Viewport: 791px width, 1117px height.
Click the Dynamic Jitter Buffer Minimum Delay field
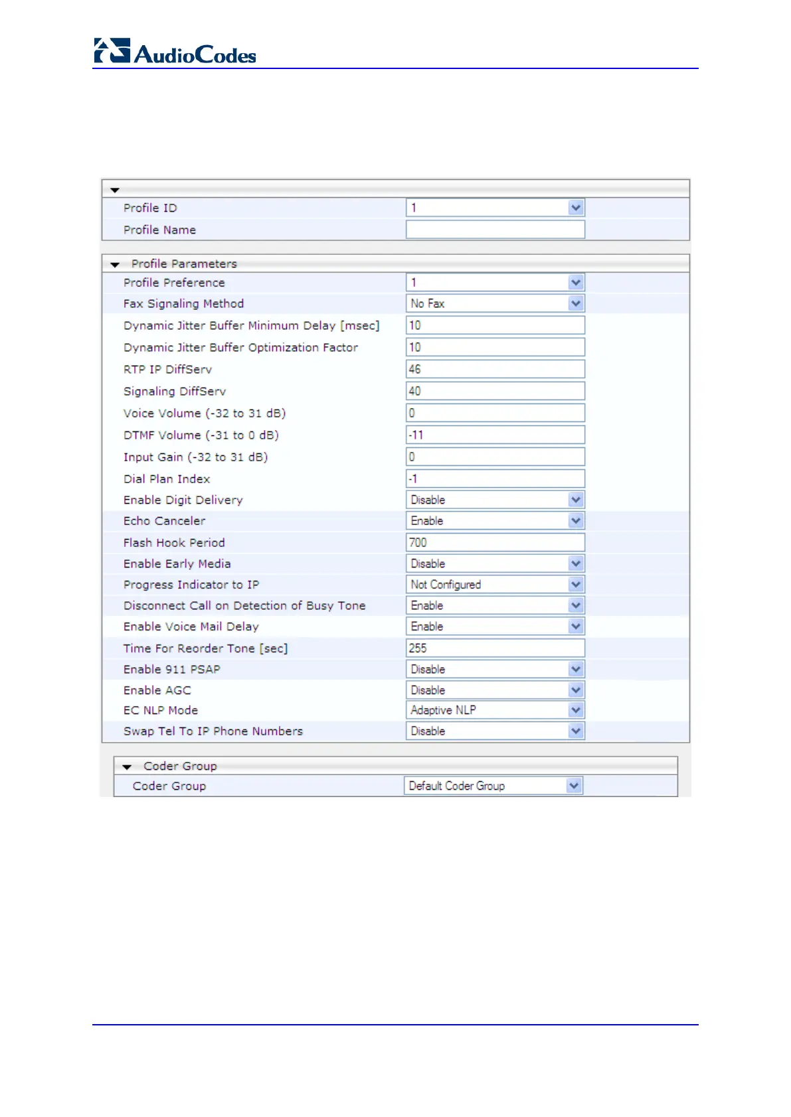[x=495, y=325]
